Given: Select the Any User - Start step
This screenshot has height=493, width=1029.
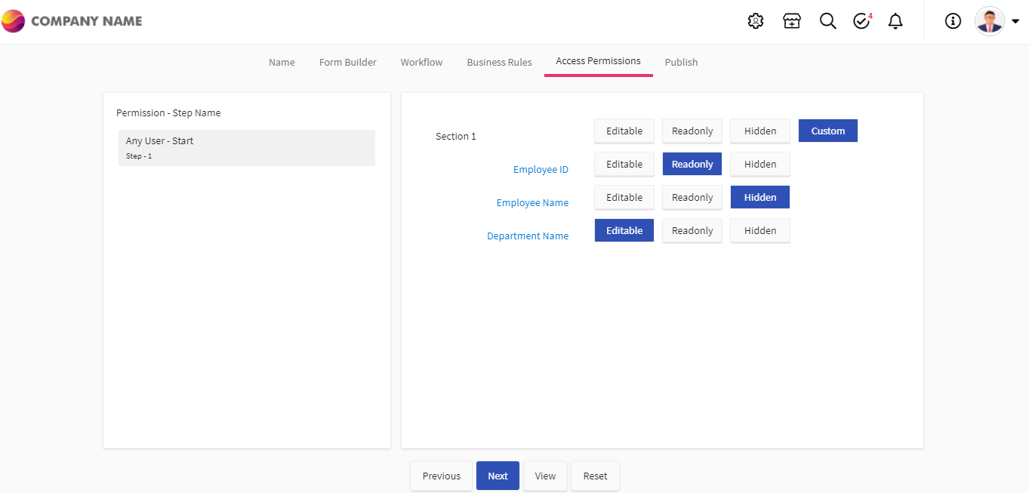Looking at the screenshot, I should (x=247, y=148).
